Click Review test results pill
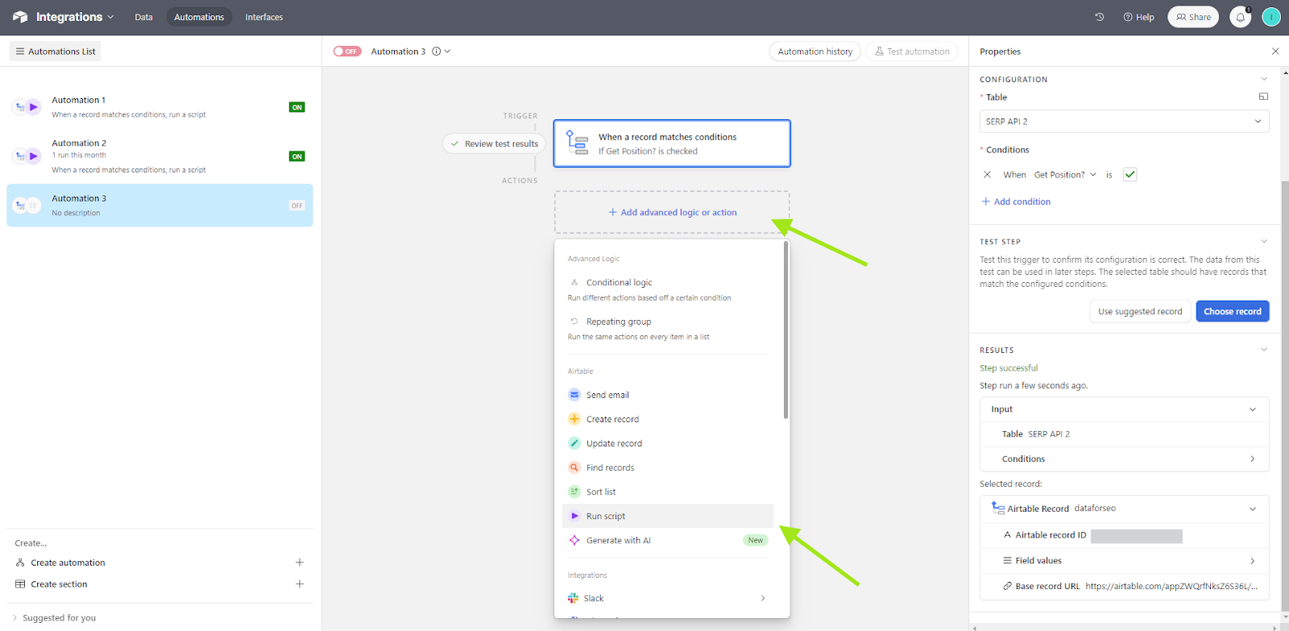 pos(494,143)
